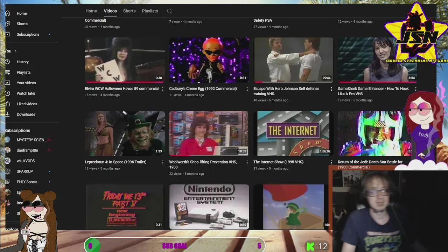Open MYSTERY SCIEN... channel avatar
This screenshot has width=448, height=252.
point(8,140)
